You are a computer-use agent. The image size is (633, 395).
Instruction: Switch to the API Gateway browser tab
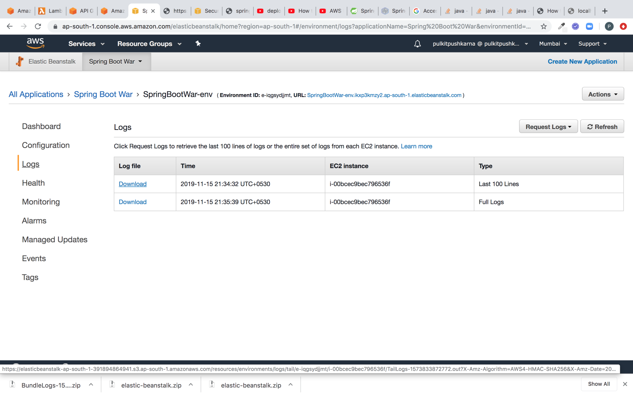[x=82, y=11]
